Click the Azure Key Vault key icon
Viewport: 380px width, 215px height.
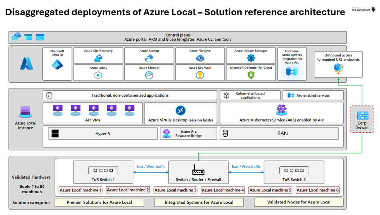click(200, 75)
